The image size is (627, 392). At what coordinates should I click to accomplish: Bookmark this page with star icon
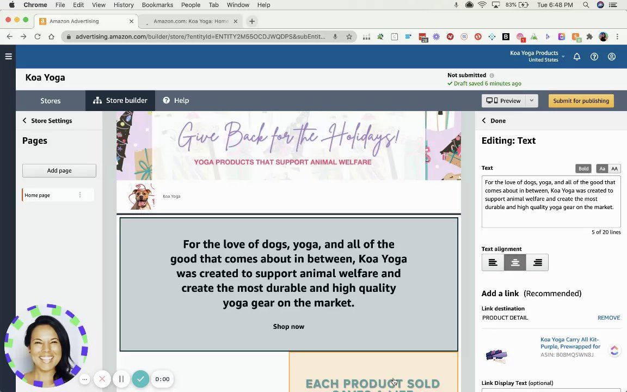[x=349, y=36]
